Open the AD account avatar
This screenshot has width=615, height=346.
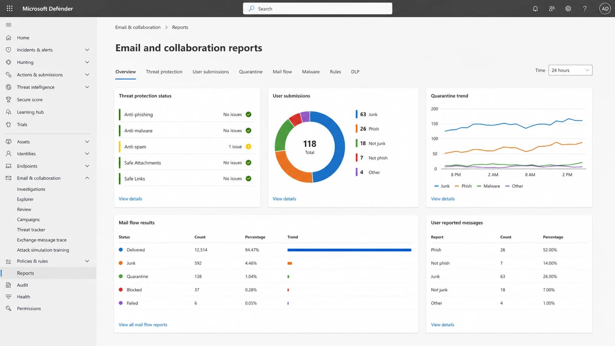(x=605, y=8)
